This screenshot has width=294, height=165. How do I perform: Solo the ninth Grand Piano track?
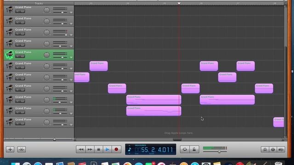23,101
